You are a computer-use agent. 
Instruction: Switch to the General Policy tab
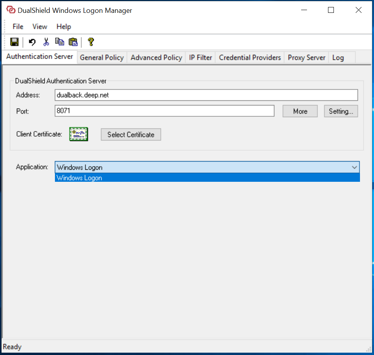[x=102, y=58]
